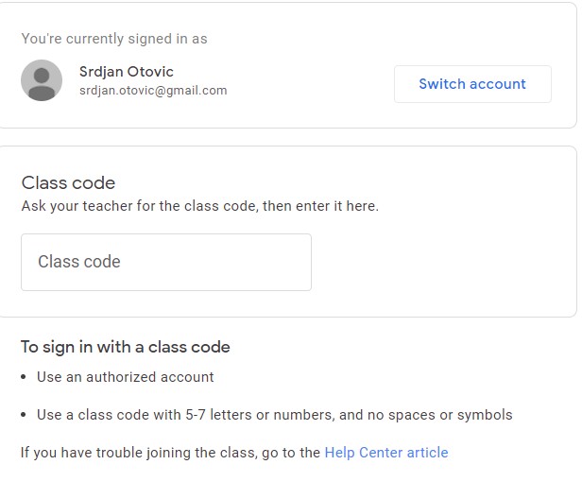Click bullet dot before "Use a class code"
This screenshot has height=499, width=582.
(x=24, y=416)
